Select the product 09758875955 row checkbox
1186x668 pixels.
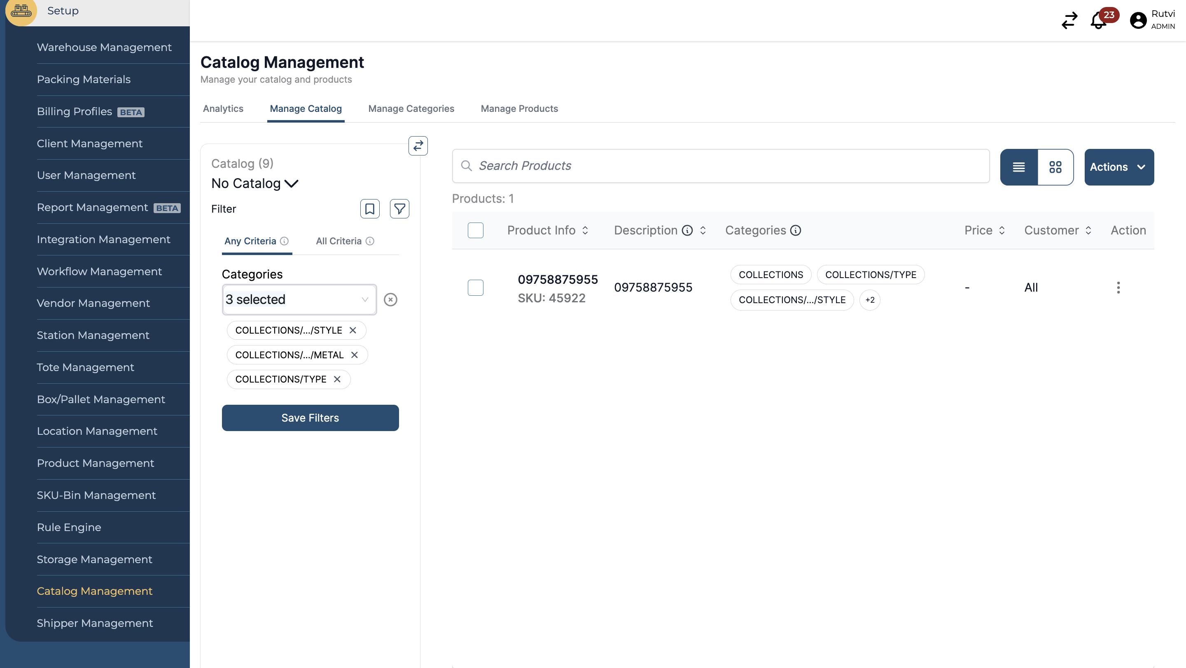click(475, 288)
